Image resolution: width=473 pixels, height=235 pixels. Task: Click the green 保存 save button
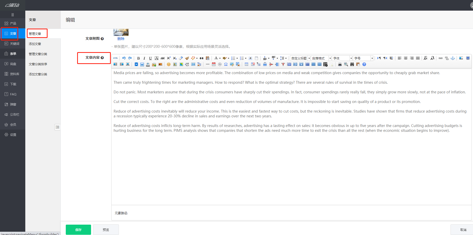(78, 230)
